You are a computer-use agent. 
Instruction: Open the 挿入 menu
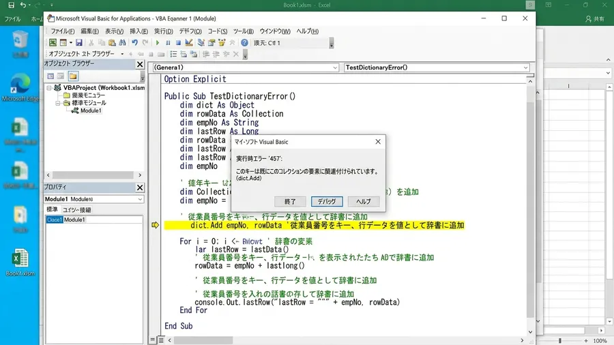pyautogui.click(x=138, y=31)
